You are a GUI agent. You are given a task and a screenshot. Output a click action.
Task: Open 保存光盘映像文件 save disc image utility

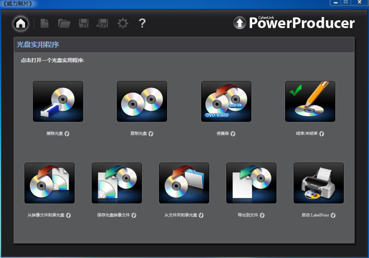(x=117, y=183)
